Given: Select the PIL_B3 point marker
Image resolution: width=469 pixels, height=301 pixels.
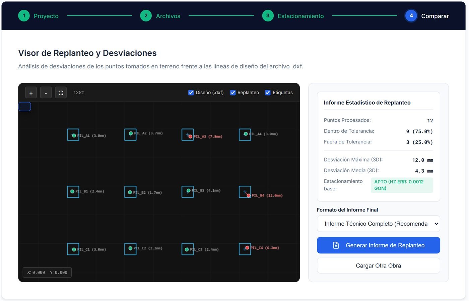Looking at the screenshot, I should [x=189, y=190].
